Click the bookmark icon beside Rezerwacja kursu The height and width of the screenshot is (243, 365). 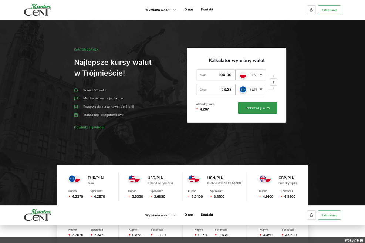[x=76, y=107]
